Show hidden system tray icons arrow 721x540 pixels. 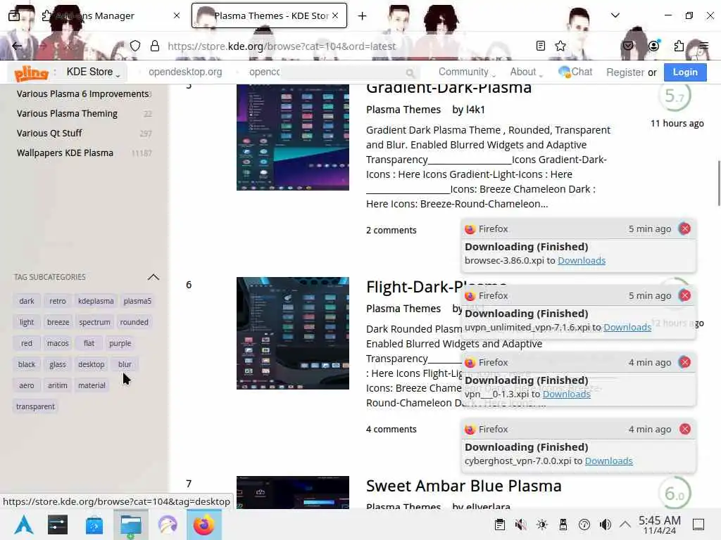pyautogui.click(x=625, y=524)
